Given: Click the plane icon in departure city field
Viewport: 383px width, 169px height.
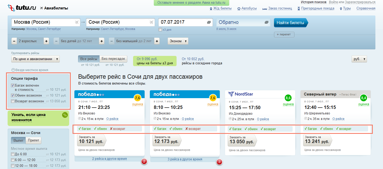Looking at the screenshot, I should pyautogui.click(x=76, y=22).
